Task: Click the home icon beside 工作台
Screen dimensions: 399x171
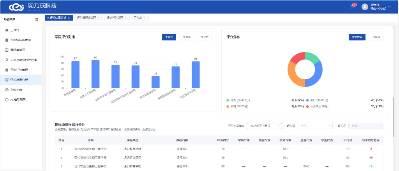Action: [x=7, y=30]
